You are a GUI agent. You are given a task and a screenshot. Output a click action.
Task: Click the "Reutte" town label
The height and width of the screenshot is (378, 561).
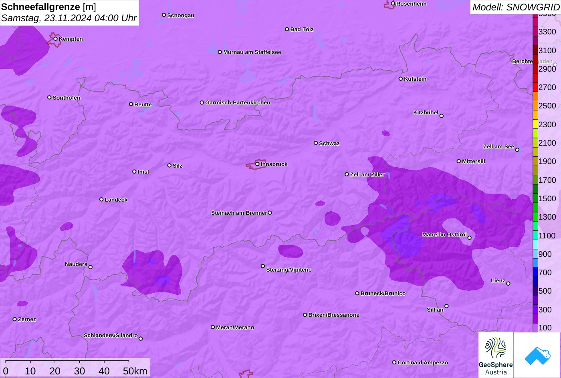click(143, 105)
